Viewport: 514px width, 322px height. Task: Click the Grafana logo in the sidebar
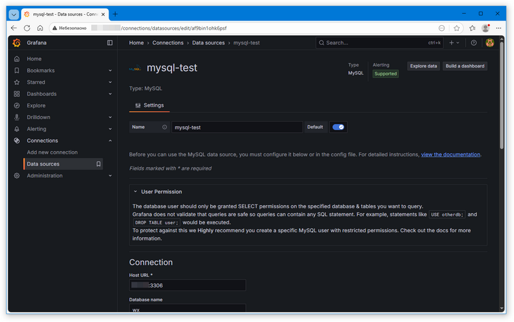(17, 43)
